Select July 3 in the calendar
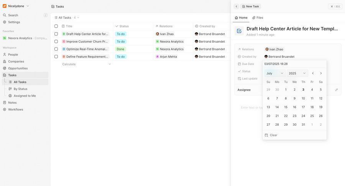 [x=303, y=90]
